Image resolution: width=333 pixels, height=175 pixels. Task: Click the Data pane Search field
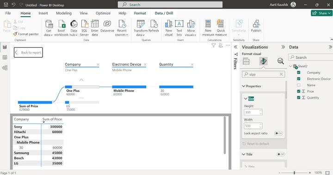310,57
